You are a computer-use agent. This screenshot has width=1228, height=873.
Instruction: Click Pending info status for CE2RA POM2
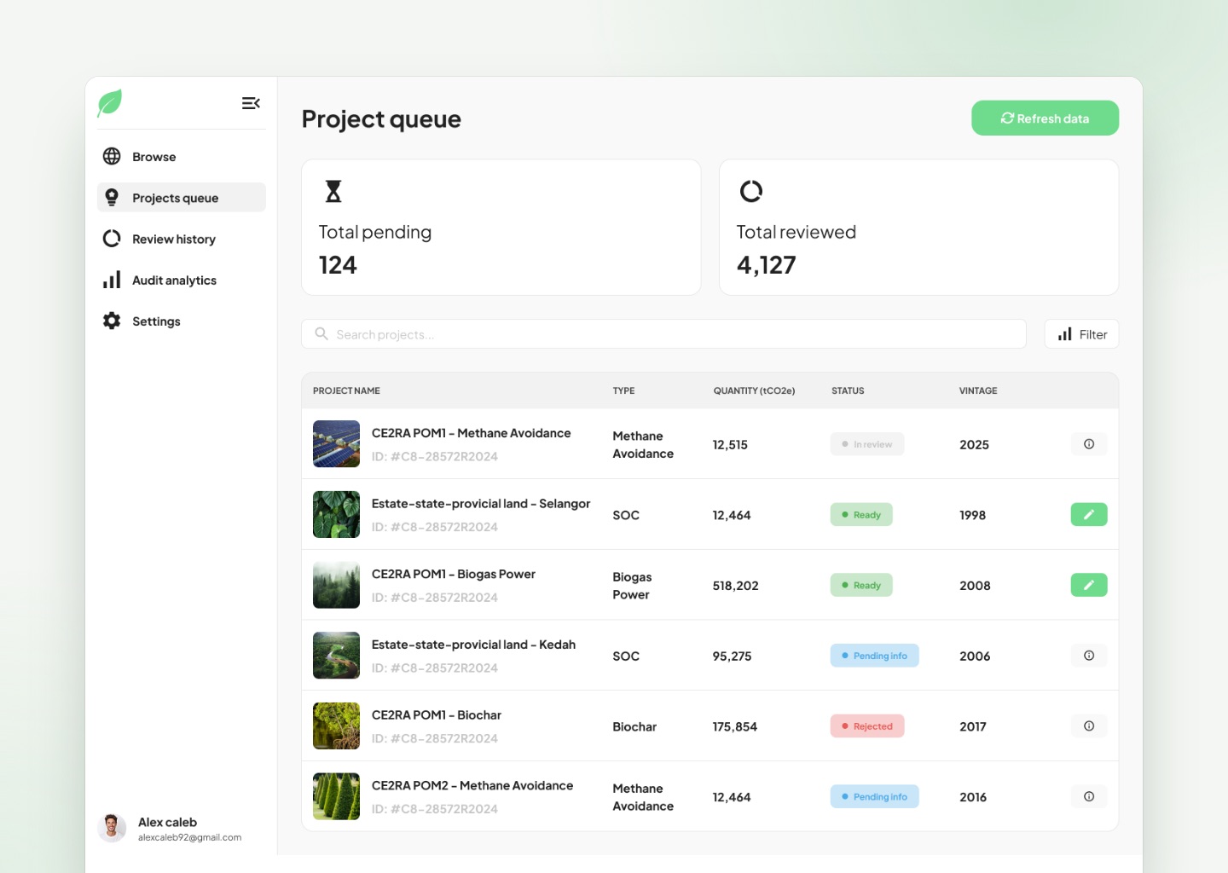point(874,796)
